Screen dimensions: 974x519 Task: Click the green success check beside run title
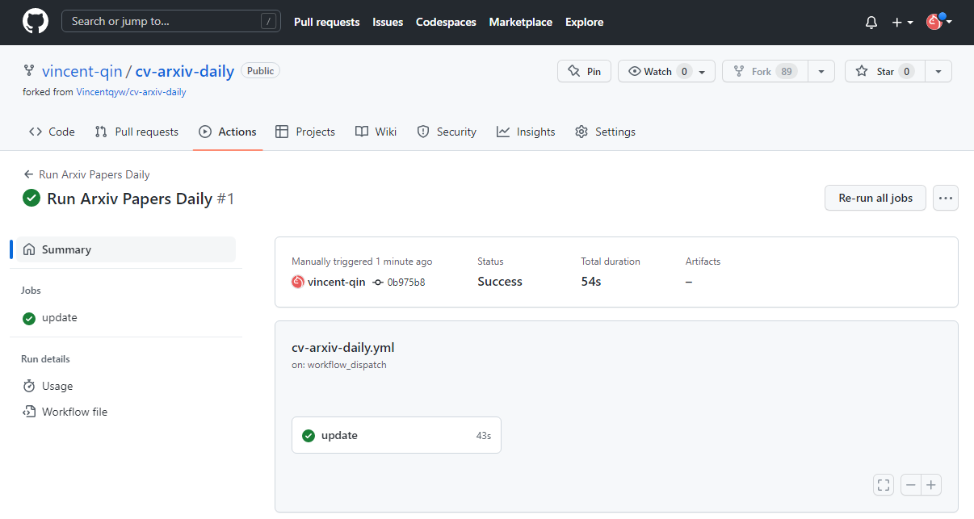(x=31, y=199)
